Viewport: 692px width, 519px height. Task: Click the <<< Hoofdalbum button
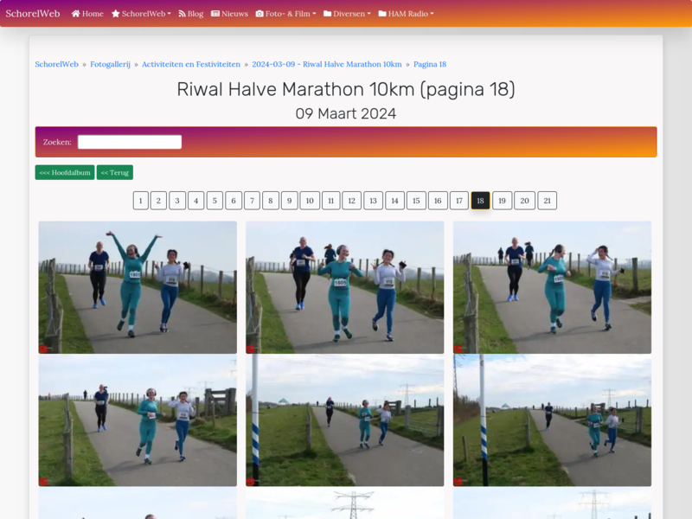(65, 172)
